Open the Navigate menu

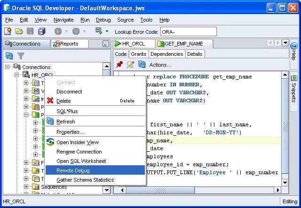tap(63, 20)
